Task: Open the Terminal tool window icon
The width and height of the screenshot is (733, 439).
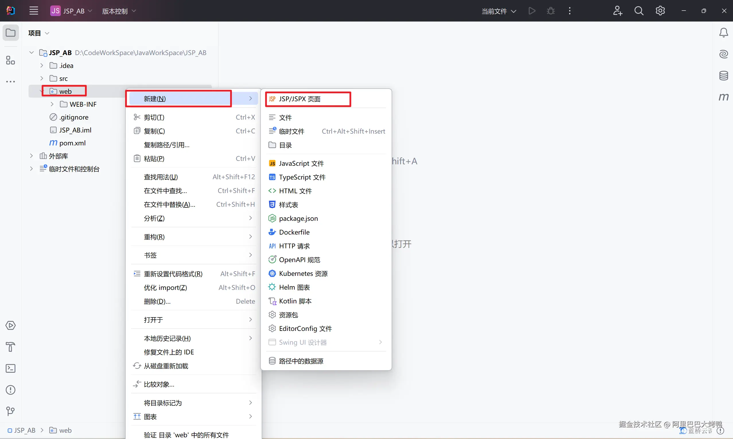Action: (11, 368)
